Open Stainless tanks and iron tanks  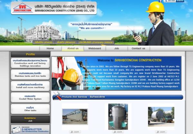(x=30, y=75)
